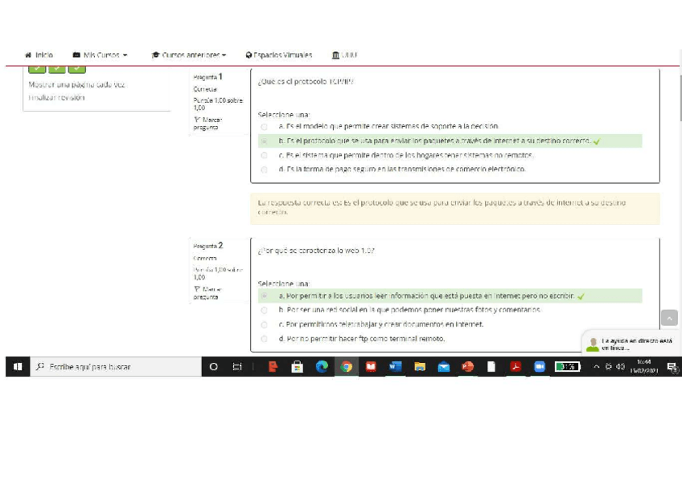Click the question text '¿Qué es el protocolo TCP/IP?'

pyautogui.click(x=306, y=82)
